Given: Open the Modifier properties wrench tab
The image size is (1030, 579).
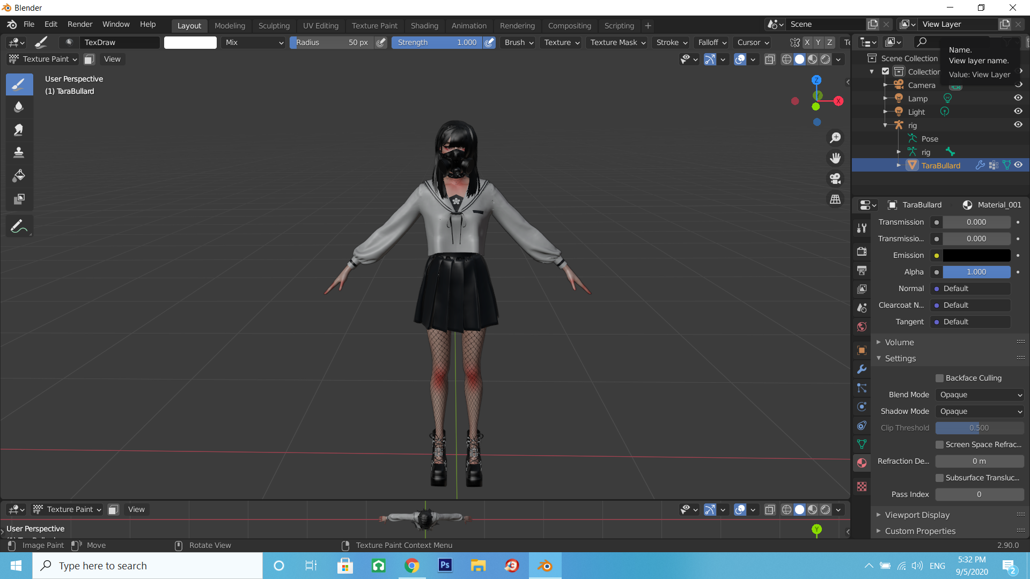Looking at the screenshot, I should tap(862, 369).
